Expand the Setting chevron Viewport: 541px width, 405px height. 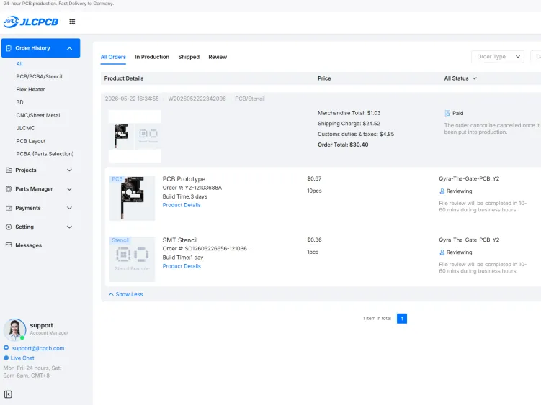pos(69,227)
